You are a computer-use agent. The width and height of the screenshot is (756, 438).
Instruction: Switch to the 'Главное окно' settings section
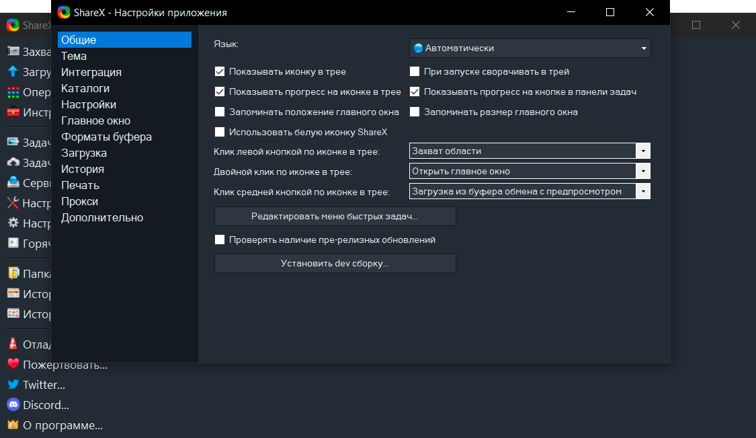[124, 120]
